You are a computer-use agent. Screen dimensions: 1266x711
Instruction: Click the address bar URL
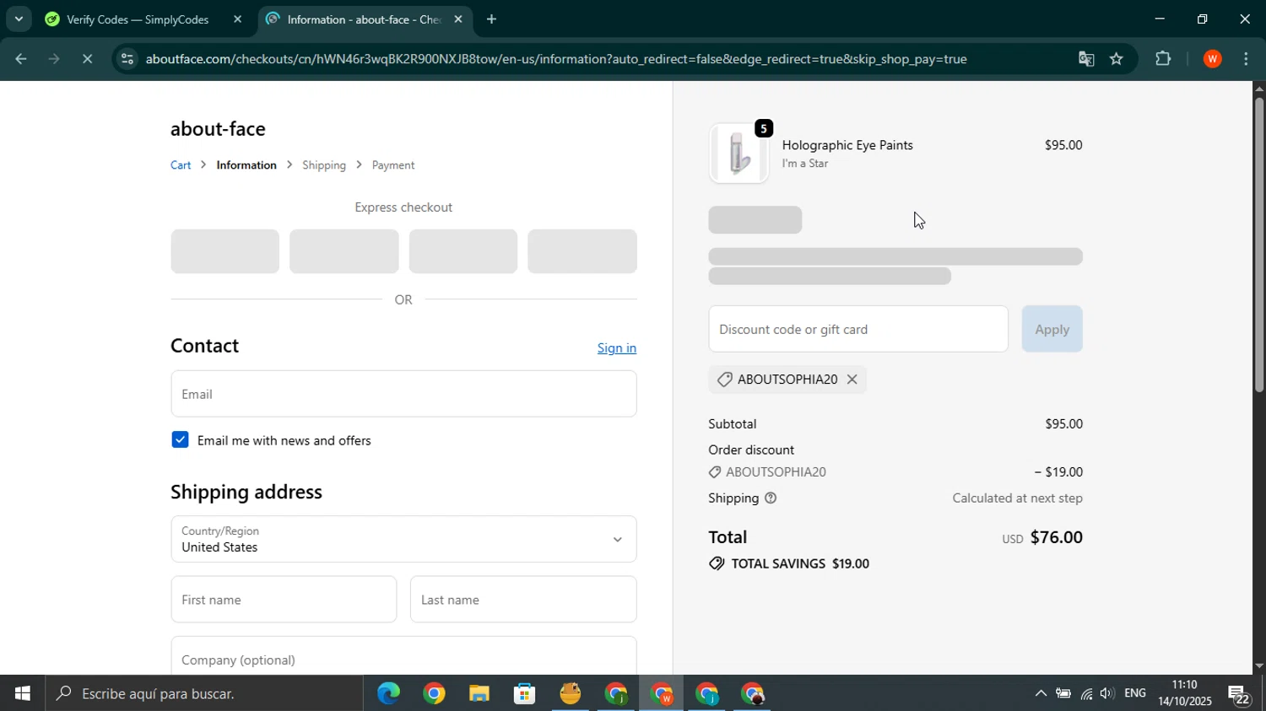[556, 59]
